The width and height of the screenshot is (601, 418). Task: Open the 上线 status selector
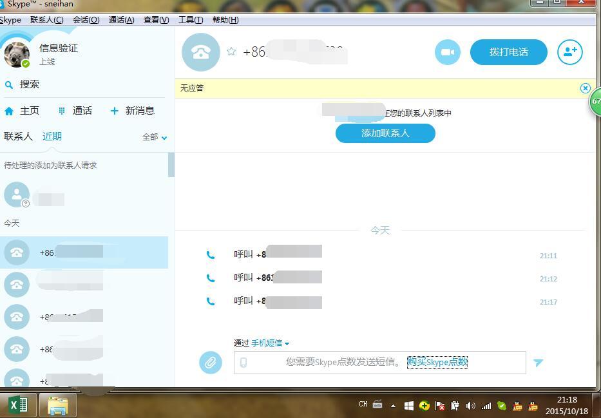click(47, 62)
